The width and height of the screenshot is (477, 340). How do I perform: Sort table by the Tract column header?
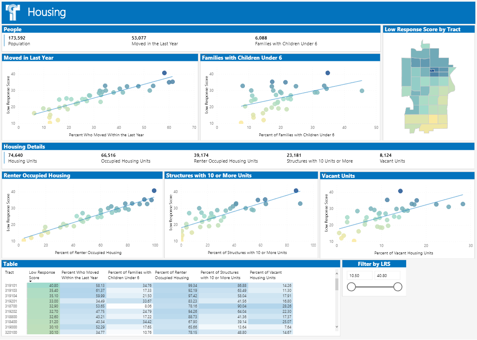pos(9,272)
